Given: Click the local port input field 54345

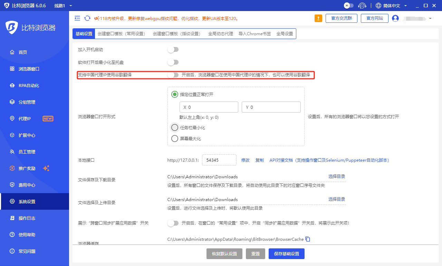Looking at the screenshot, I should click(219, 160).
